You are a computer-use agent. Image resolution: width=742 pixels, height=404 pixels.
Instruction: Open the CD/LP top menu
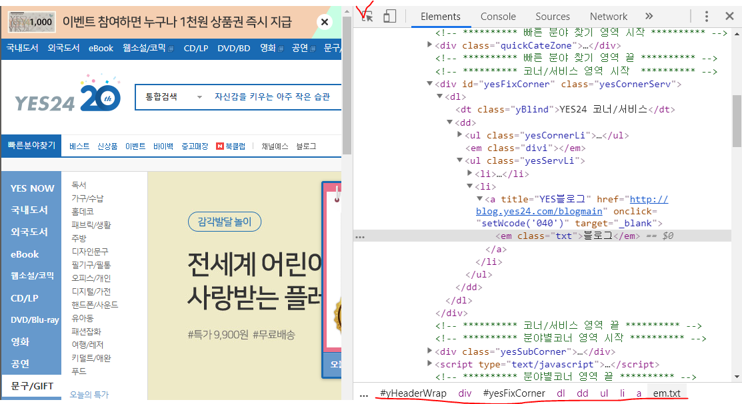point(196,48)
